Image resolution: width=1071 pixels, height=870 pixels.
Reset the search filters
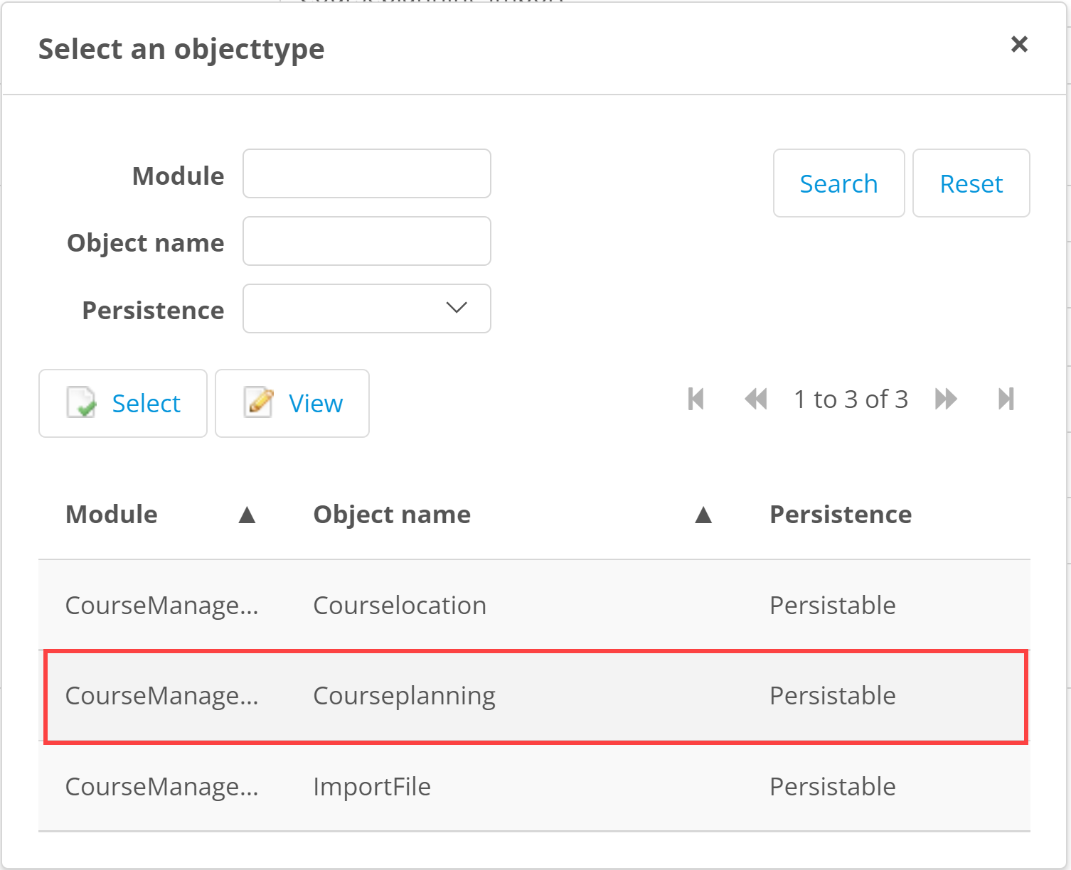pyautogui.click(x=971, y=183)
